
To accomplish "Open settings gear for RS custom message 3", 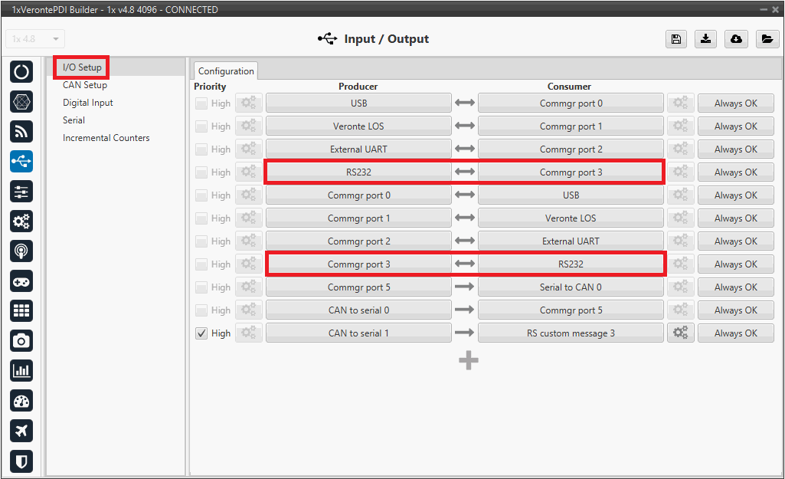I will tap(680, 333).
